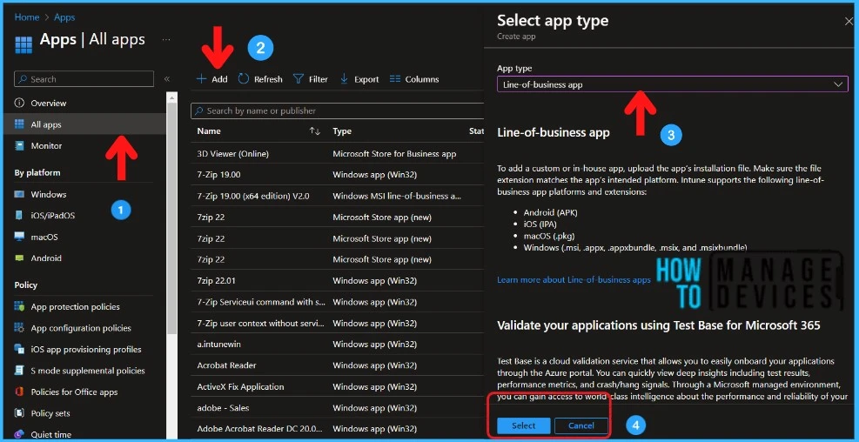This screenshot has width=859, height=442.
Task: Open the ellipsis menu beside Apps title
Action: (x=166, y=39)
